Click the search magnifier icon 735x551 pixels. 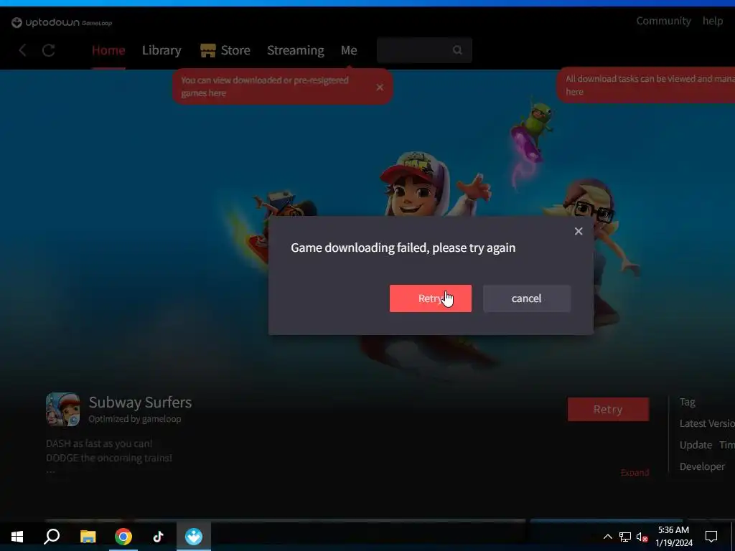click(457, 50)
